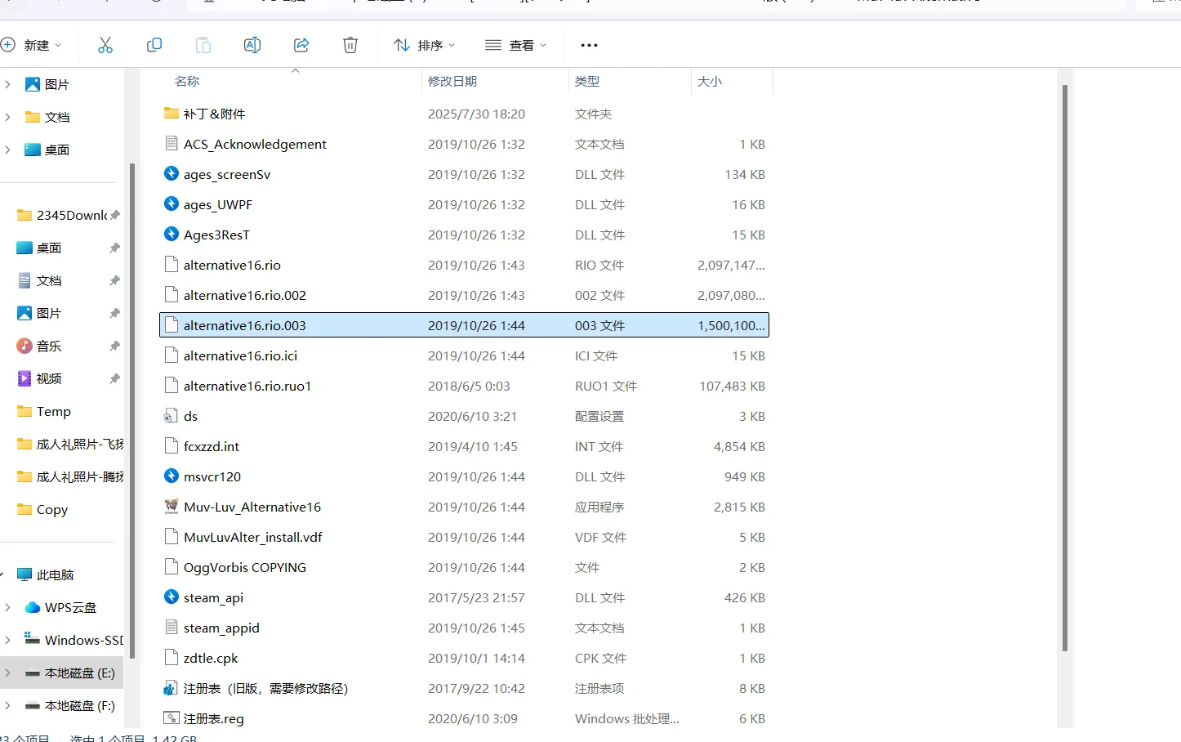Select the alternative16.rio.ruo1 file
This screenshot has height=742, width=1181.
pos(464,386)
